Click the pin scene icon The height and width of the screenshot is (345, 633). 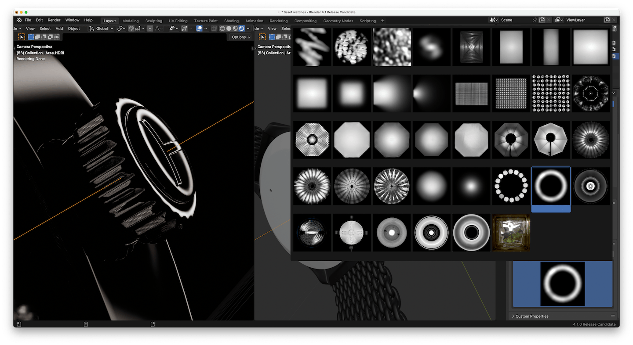coord(535,20)
